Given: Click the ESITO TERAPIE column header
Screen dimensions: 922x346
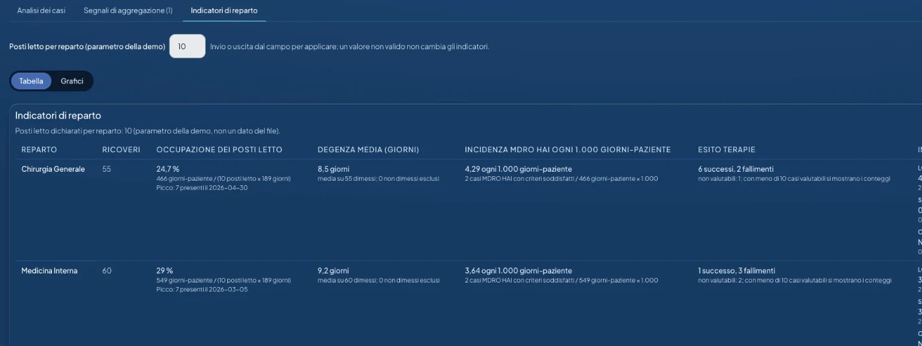Looking at the screenshot, I should [727, 150].
